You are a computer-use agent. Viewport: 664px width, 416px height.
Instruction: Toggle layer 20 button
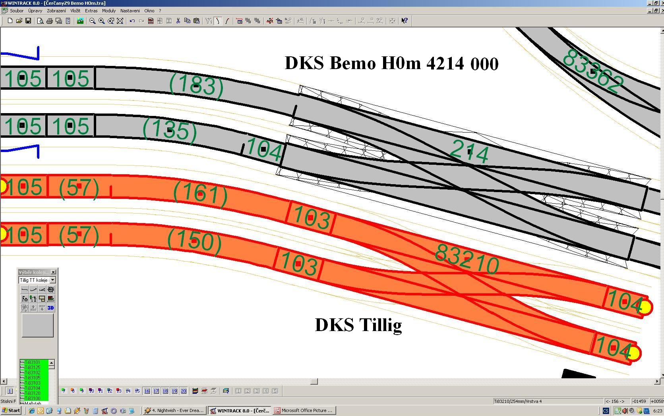[x=184, y=391]
